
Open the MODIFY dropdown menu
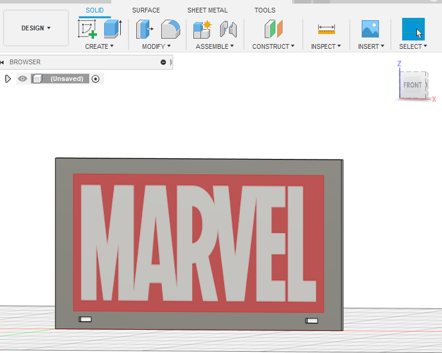pos(156,46)
